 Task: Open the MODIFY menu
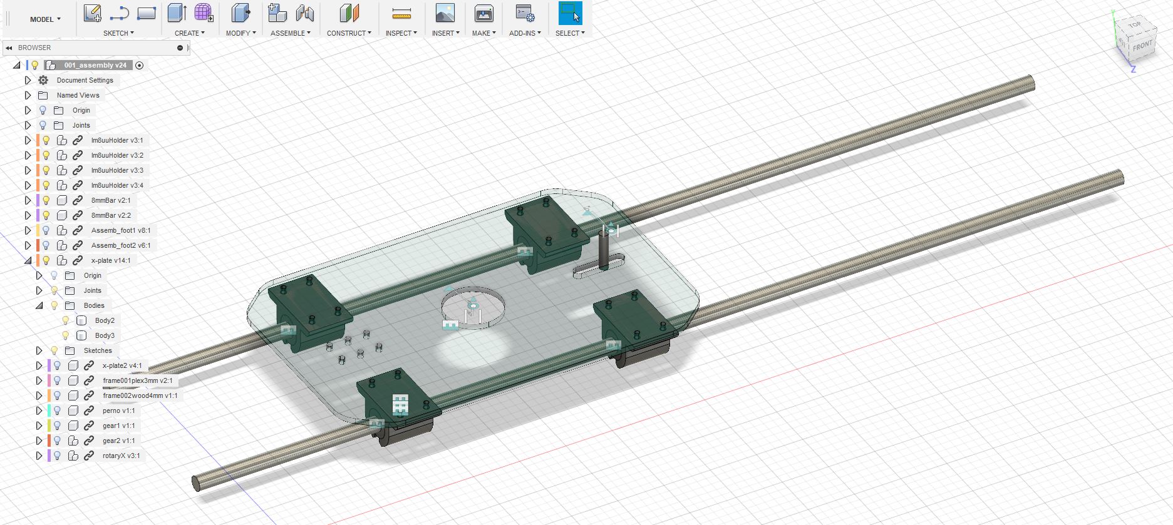[x=240, y=33]
